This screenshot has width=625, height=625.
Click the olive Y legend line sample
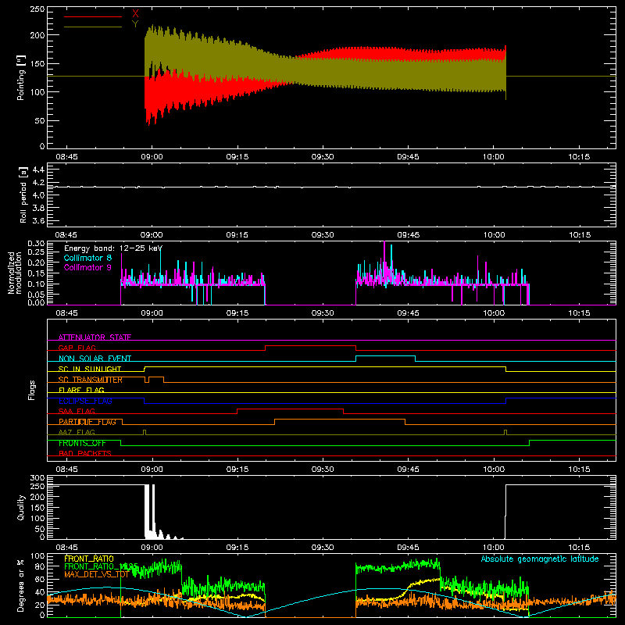point(93,27)
